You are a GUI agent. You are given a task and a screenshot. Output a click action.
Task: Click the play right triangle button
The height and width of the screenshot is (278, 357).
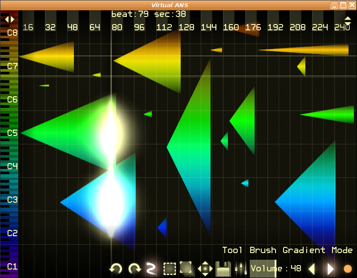pyautogui.click(x=330, y=269)
